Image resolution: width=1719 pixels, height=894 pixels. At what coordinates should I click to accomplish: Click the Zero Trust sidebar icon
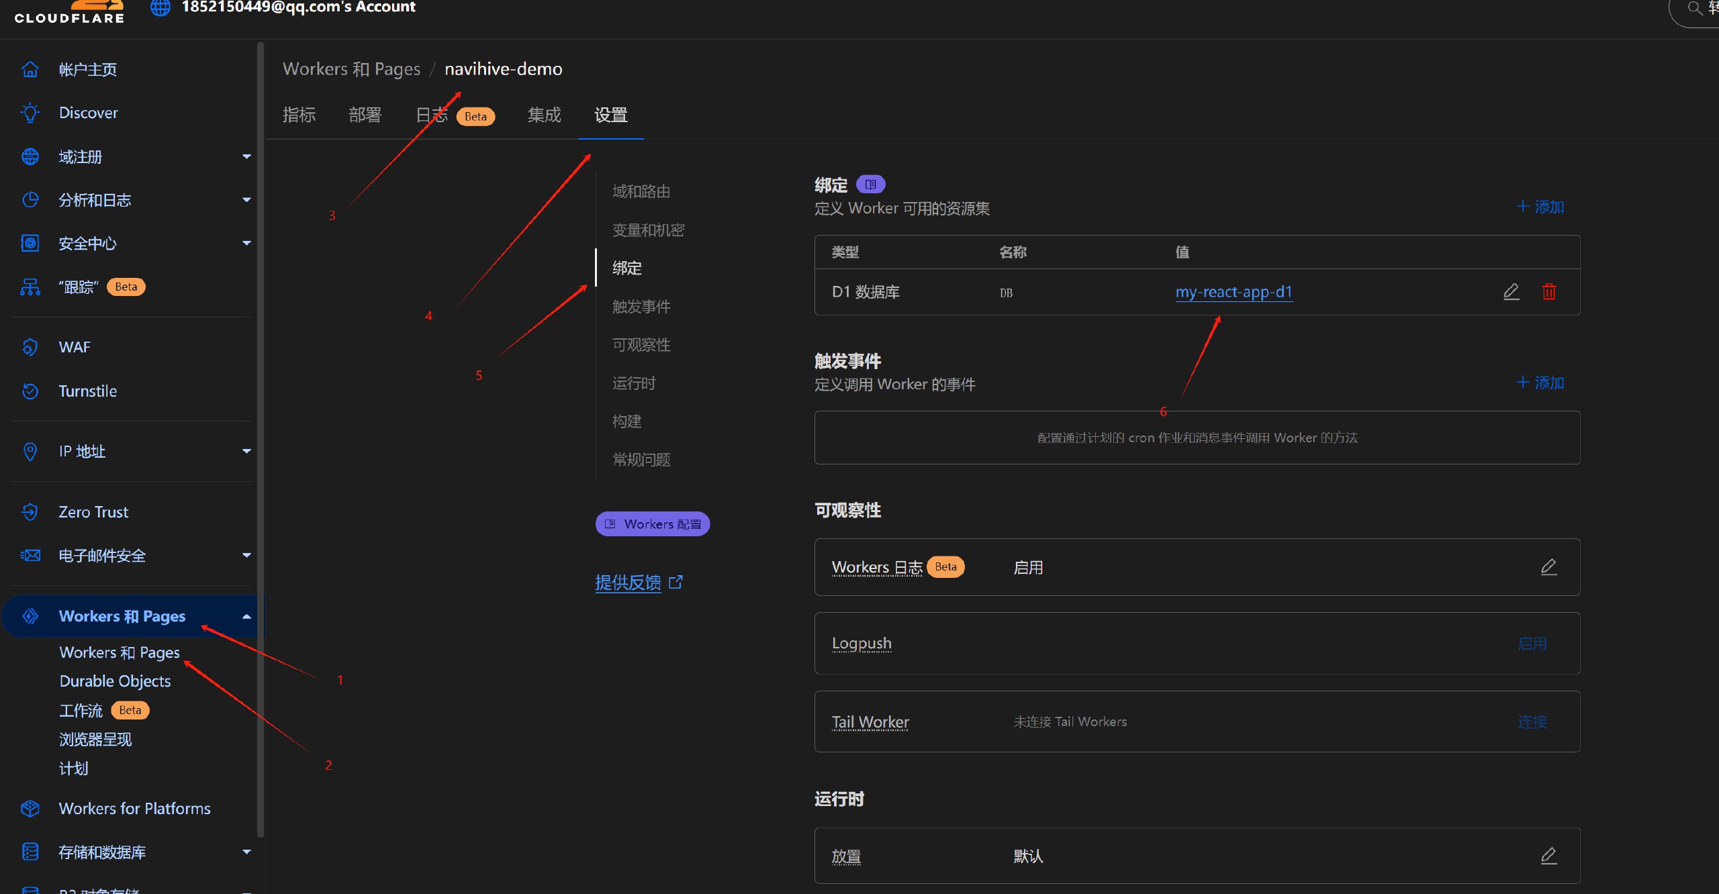tap(30, 511)
